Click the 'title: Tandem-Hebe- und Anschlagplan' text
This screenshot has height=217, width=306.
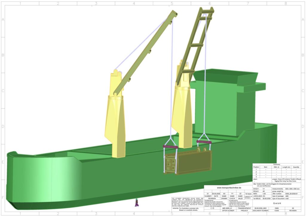click(273, 184)
